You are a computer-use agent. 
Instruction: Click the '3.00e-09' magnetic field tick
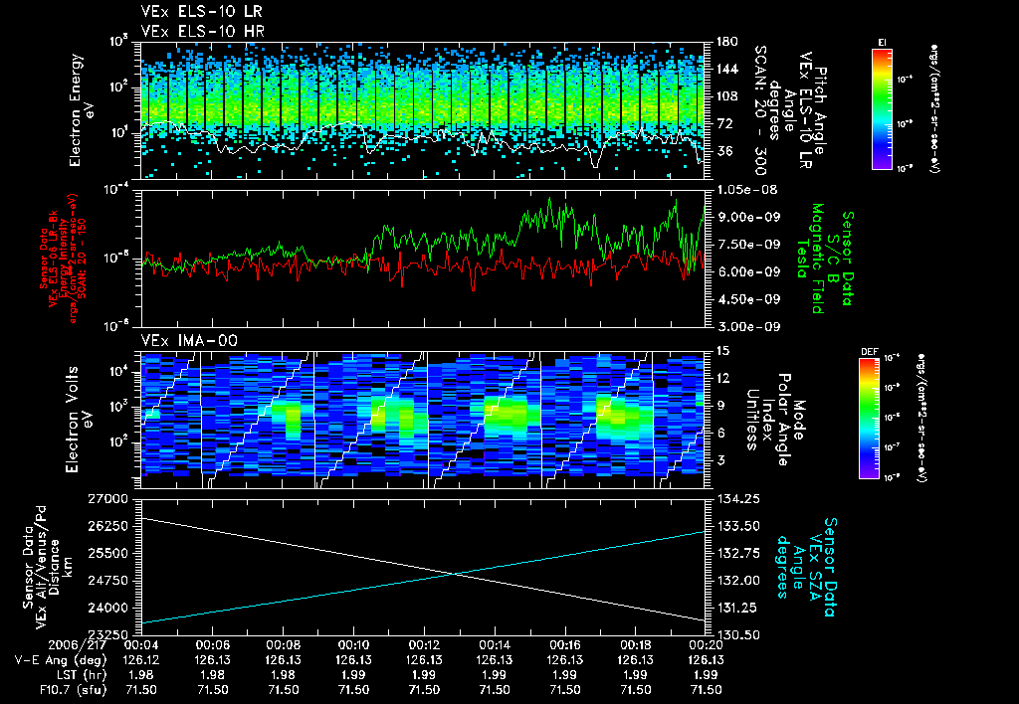tap(748, 327)
